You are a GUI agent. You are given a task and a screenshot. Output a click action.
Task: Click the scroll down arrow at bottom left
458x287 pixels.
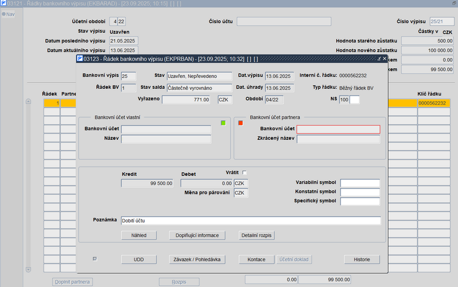tap(28, 269)
